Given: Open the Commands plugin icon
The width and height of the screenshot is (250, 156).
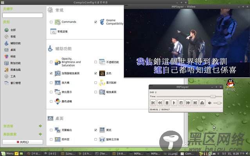Looking at the screenshot, I should [x=58, y=22].
